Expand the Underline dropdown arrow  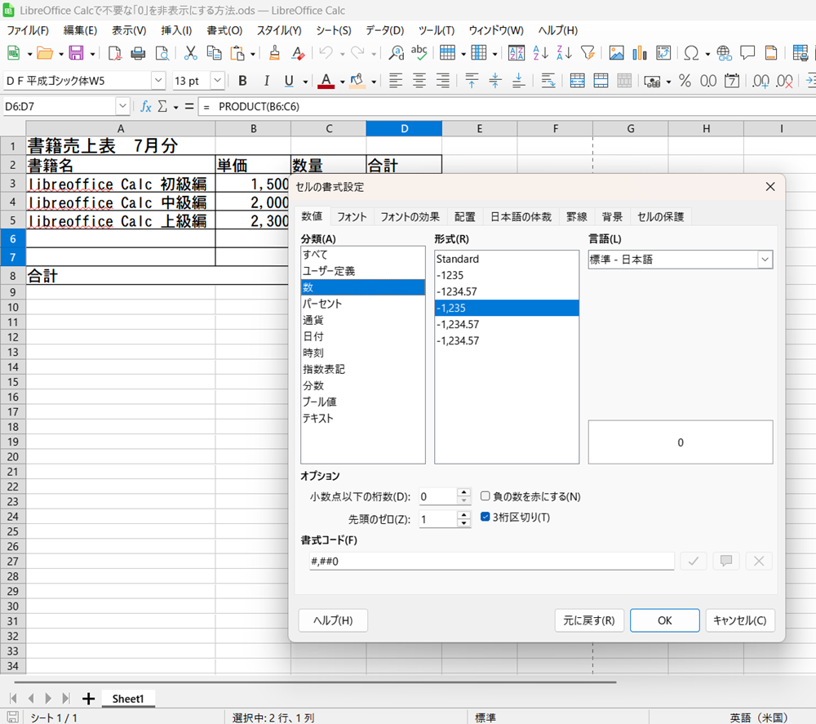(305, 82)
